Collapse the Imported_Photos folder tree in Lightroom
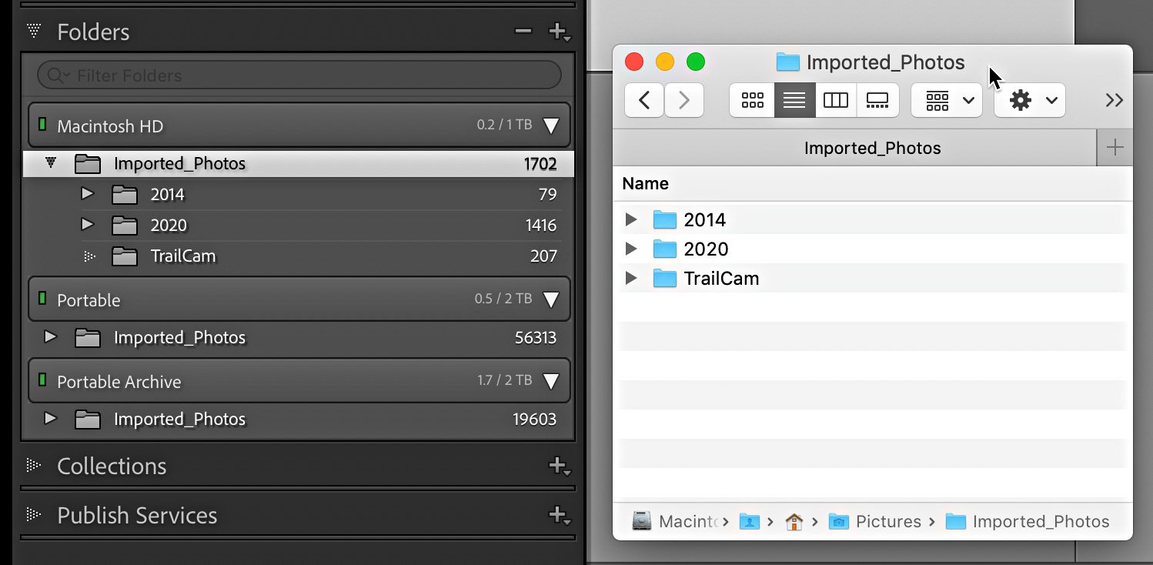 pos(50,163)
